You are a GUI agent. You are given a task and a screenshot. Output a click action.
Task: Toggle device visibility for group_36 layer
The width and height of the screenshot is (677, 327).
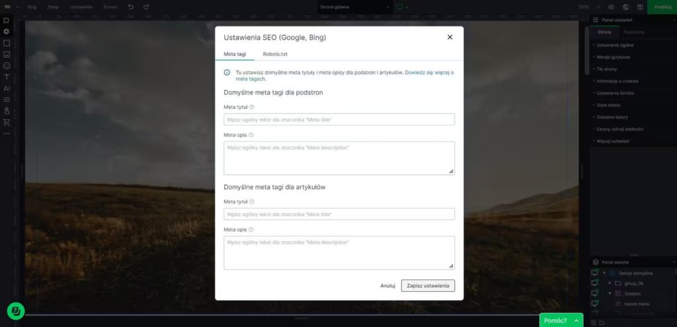[595, 283]
